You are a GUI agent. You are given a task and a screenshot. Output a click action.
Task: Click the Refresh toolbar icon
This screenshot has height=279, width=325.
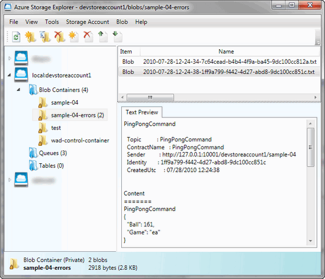point(16,37)
